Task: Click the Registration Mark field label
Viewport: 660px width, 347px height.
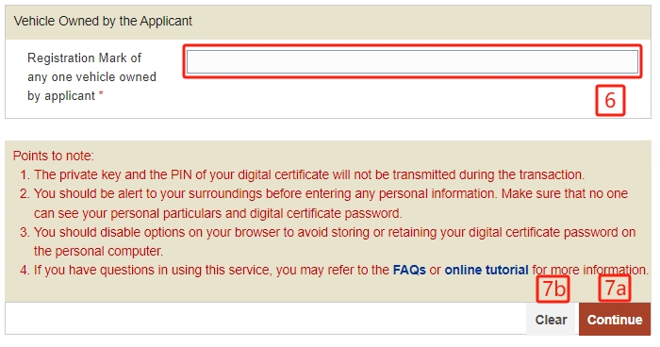Action: pos(91,76)
